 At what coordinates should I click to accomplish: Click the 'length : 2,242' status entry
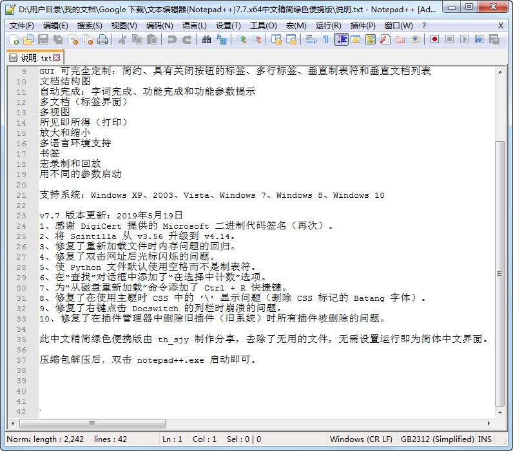[59, 439]
